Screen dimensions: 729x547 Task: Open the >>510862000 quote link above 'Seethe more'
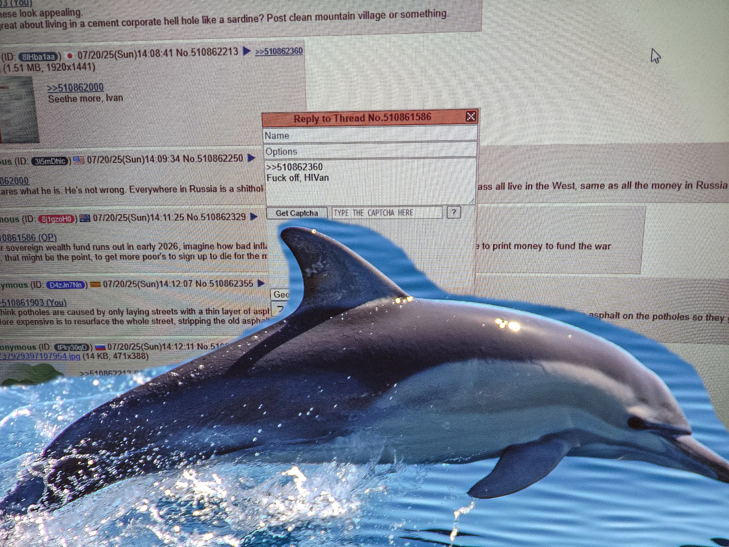[x=75, y=87]
